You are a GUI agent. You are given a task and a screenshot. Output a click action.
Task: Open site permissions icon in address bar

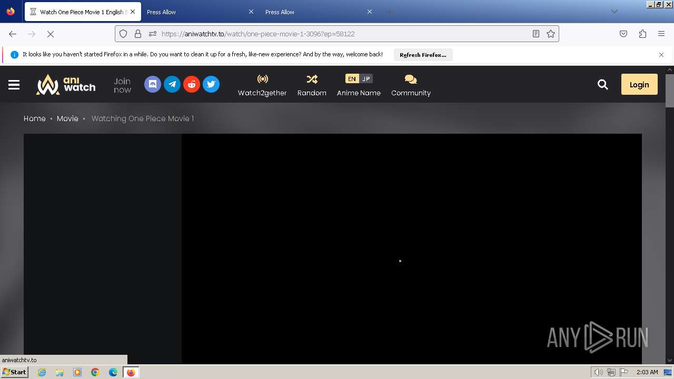[153, 34]
